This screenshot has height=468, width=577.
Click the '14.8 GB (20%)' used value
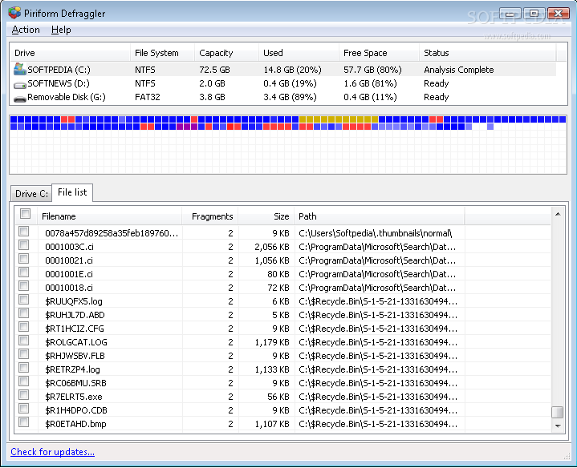click(x=292, y=70)
